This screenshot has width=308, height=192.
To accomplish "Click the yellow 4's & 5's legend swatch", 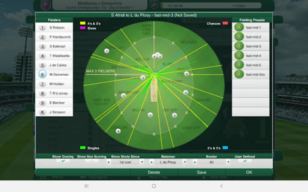I will coord(83,23).
